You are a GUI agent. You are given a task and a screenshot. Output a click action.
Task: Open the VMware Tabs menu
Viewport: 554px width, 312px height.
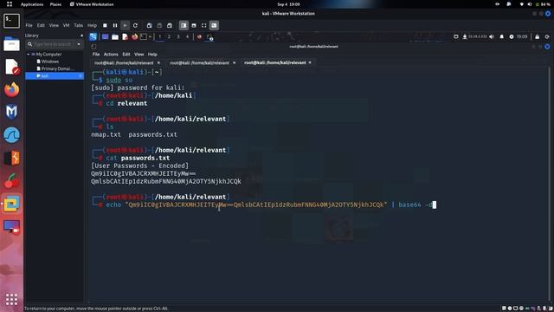click(x=79, y=25)
